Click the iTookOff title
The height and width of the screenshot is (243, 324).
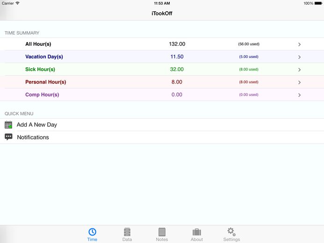162,14
